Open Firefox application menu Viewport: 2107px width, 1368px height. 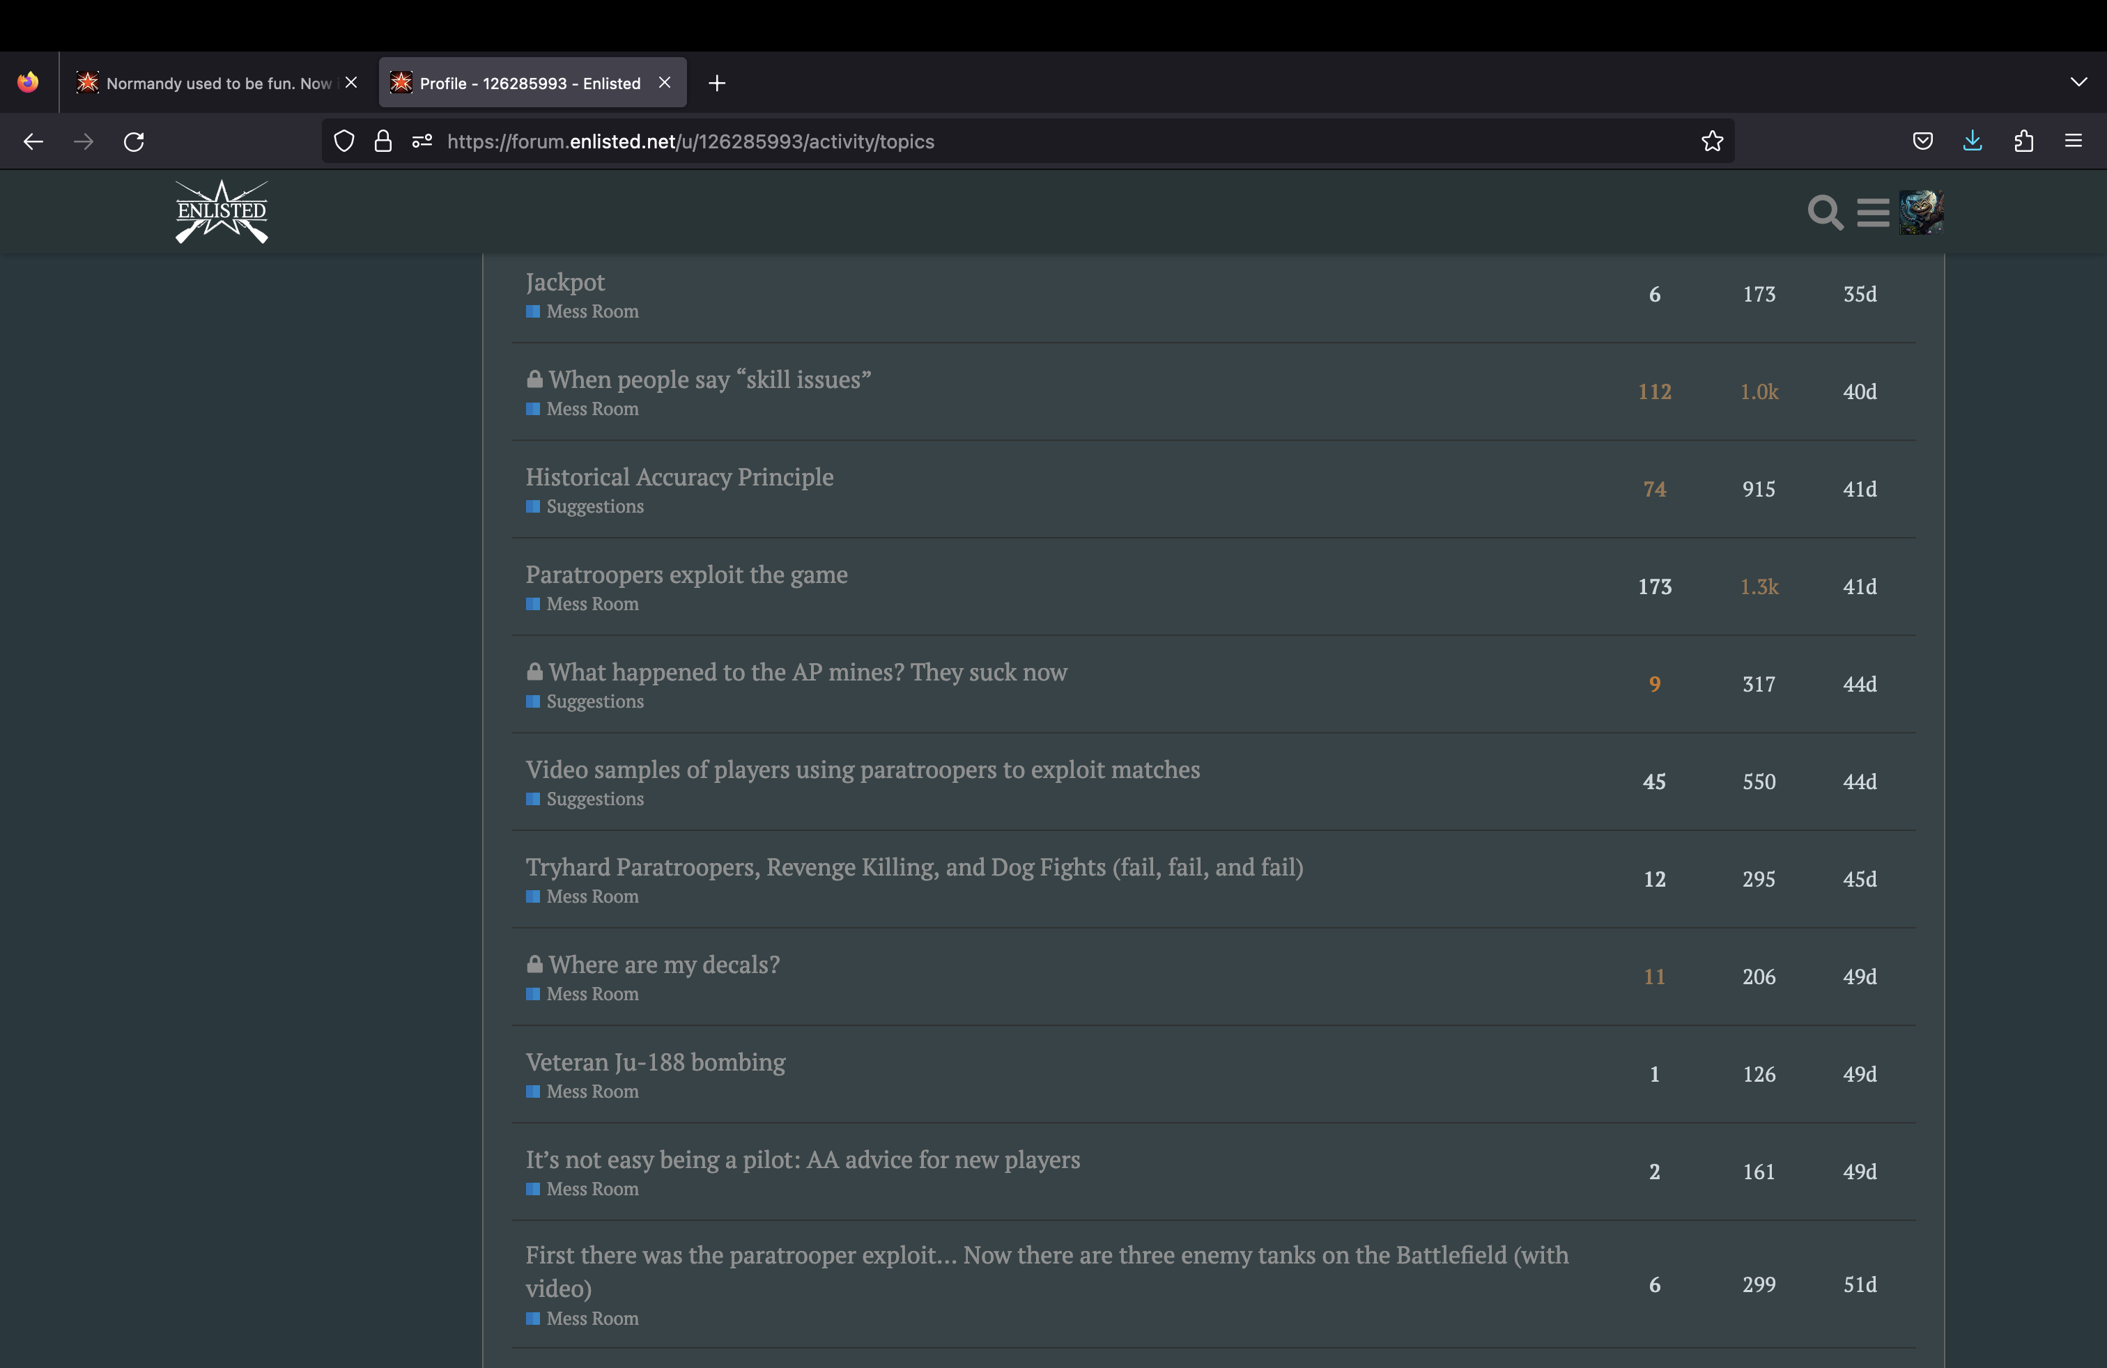click(2074, 141)
